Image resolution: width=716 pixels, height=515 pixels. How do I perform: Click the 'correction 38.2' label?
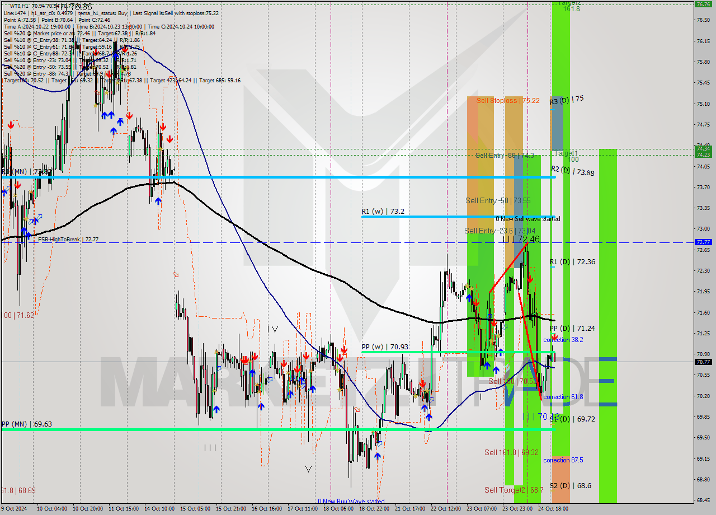[x=563, y=340]
